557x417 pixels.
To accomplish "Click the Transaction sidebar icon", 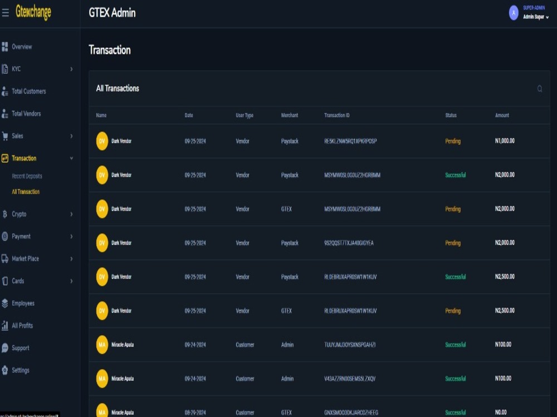I will click(x=4, y=158).
